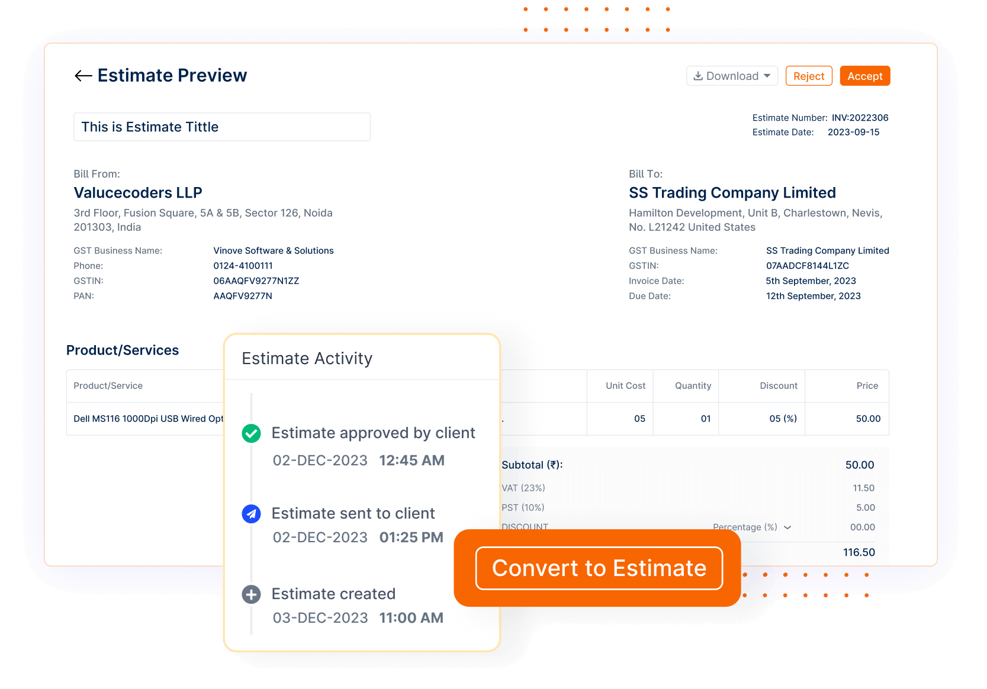This screenshot has width=987, height=689.
Task: Click the VAT amount 11.50
Action: pyautogui.click(x=863, y=488)
